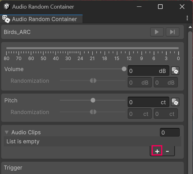Edit the Audio Clips count field
This screenshot has height=174, width=193.
click(170, 133)
